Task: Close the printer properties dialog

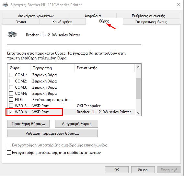Action: click(178, 5)
